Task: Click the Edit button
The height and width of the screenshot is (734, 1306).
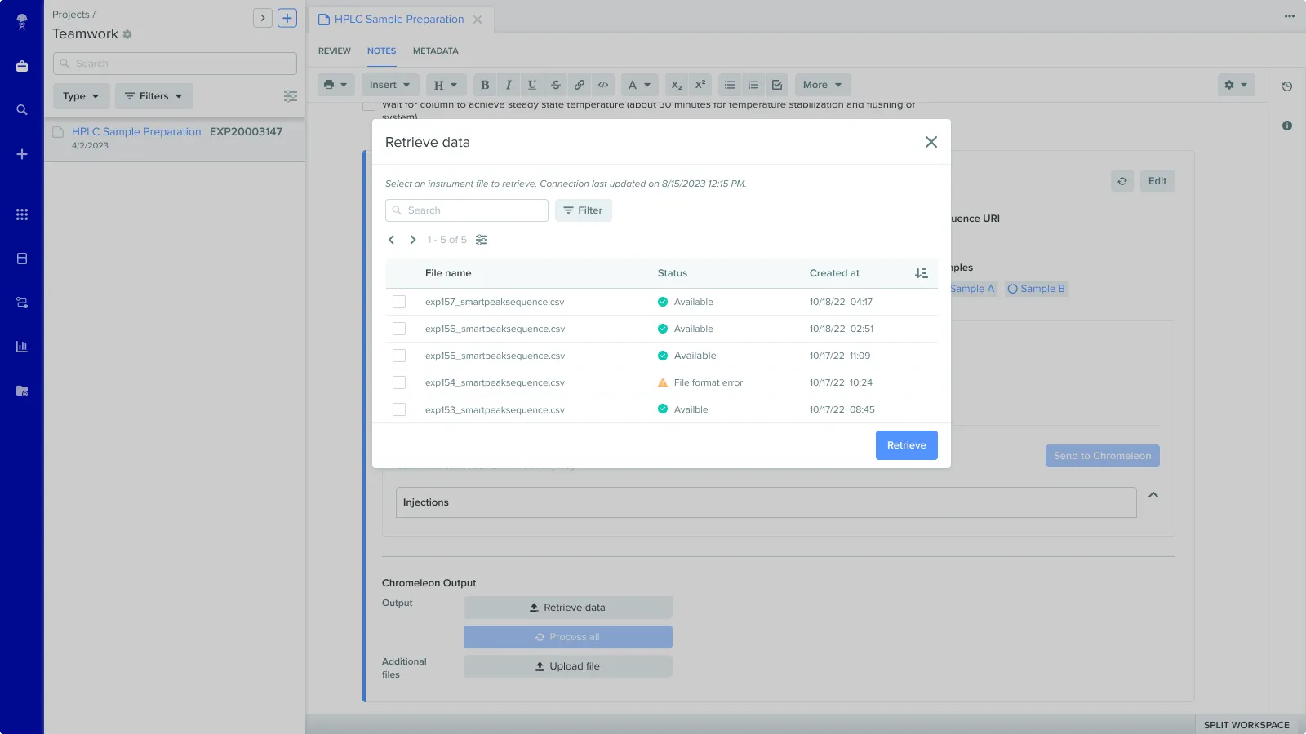Action: pos(1157,181)
